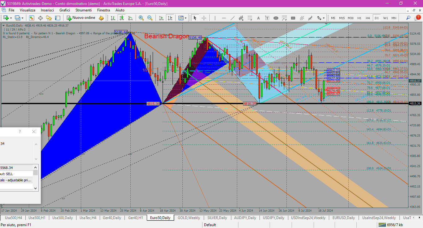Switch chart to line chart icon
The width and height of the screenshot is (423, 228).
[130, 18]
